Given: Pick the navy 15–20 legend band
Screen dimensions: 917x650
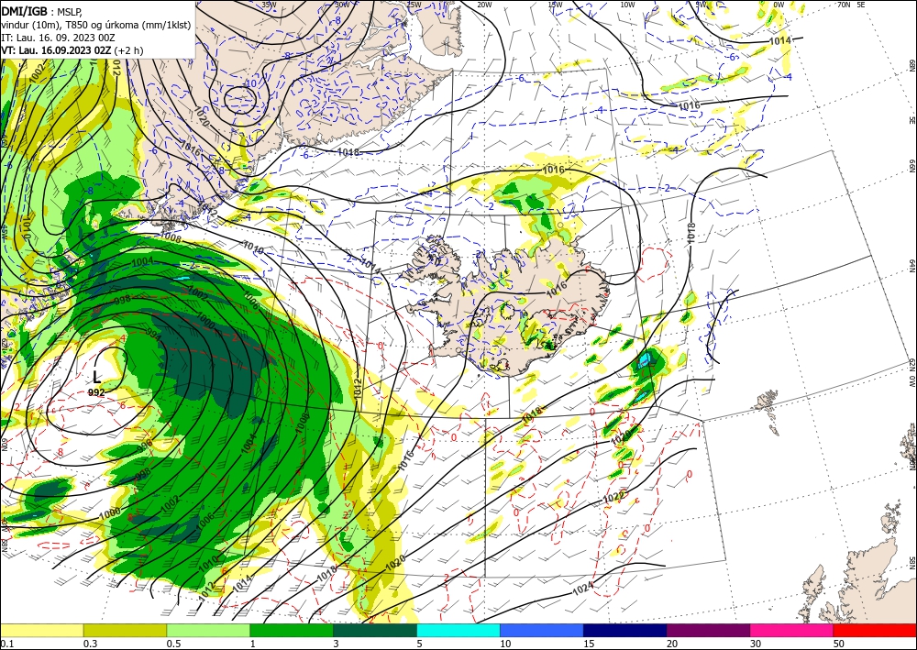Looking at the screenshot, I should 625,630.
